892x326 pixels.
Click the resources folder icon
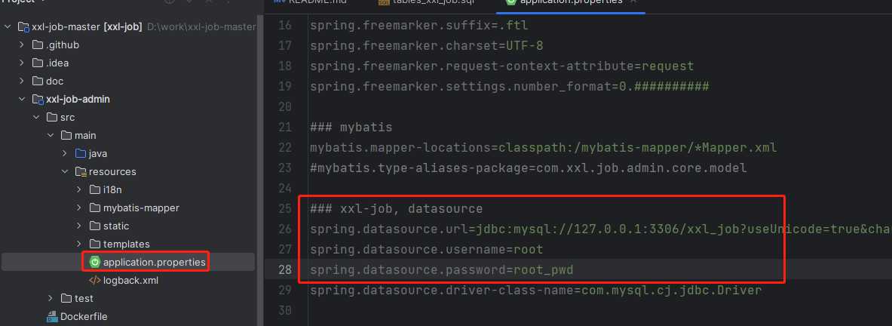point(80,171)
